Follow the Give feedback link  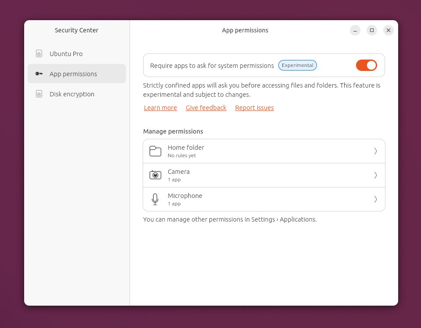tap(206, 108)
